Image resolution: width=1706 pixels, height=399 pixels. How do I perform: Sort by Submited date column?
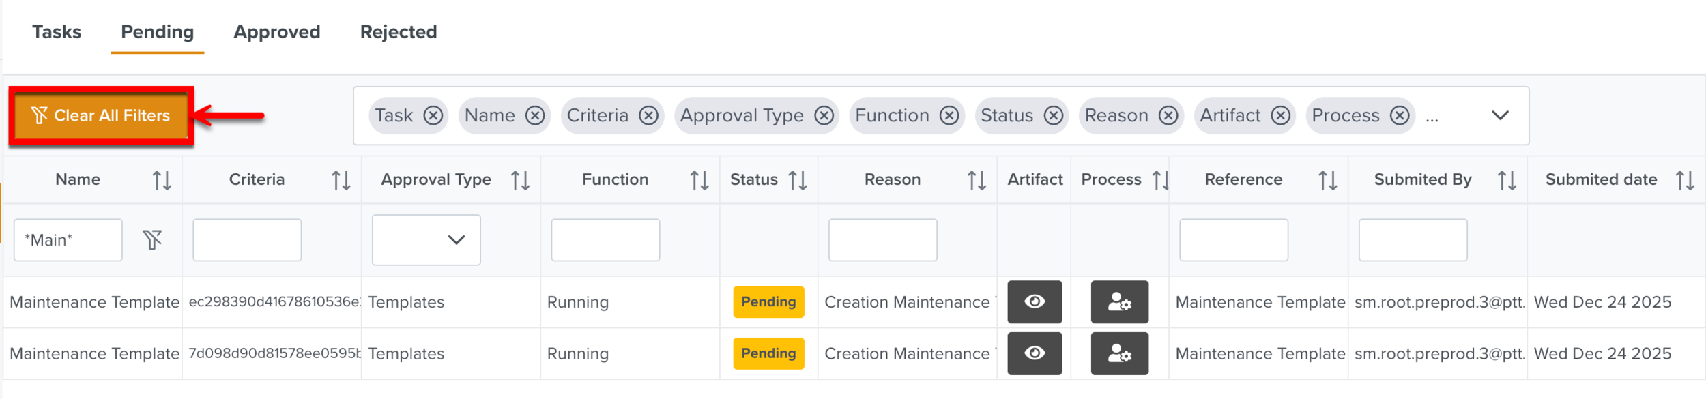click(x=1684, y=180)
